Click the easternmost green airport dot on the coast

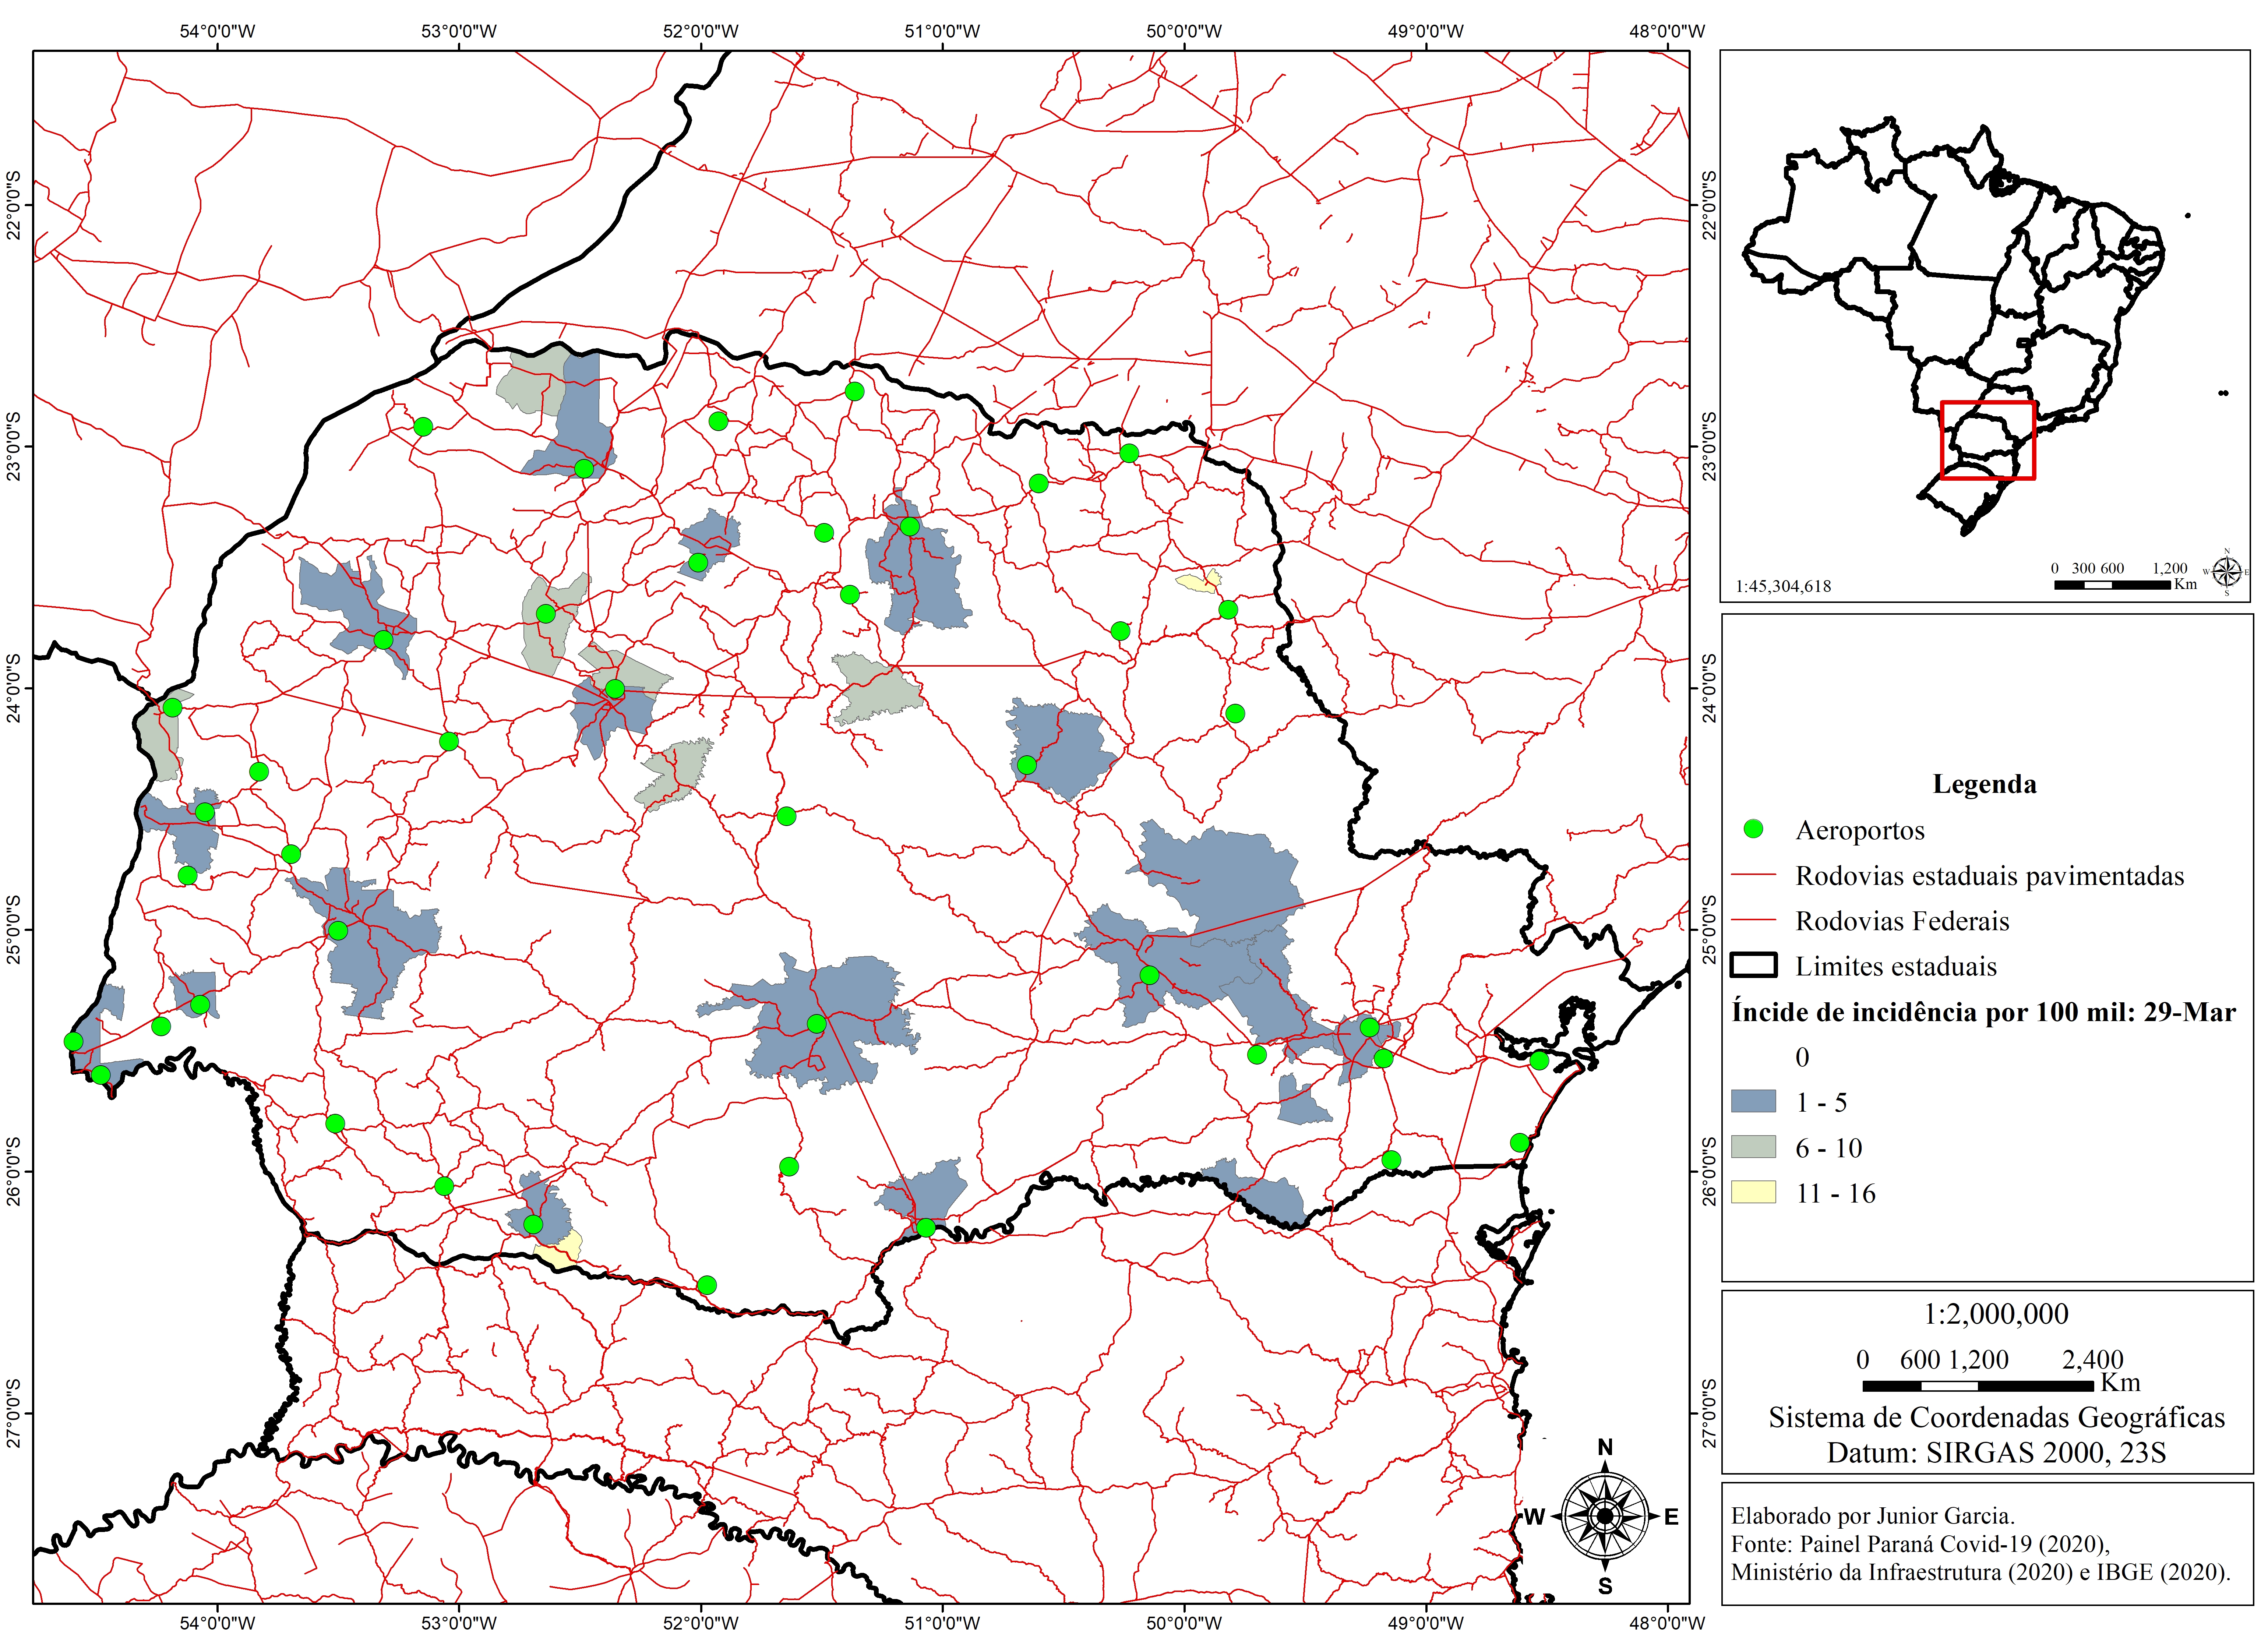tap(1539, 1060)
